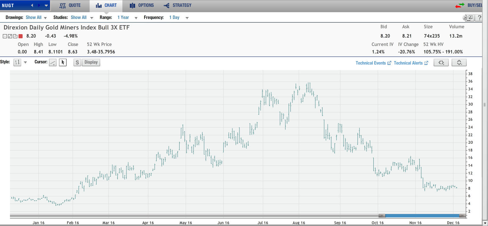
Task: Go to previous symbol with left arrow
Action: [x=32, y=5]
